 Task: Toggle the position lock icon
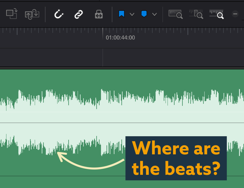pos(99,14)
